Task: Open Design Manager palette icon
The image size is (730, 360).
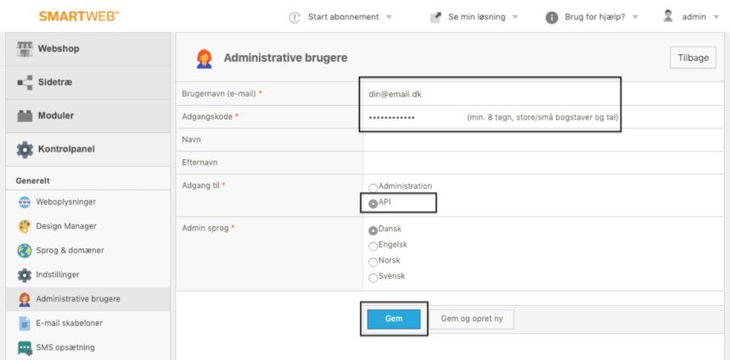Action: click(25, 226)
